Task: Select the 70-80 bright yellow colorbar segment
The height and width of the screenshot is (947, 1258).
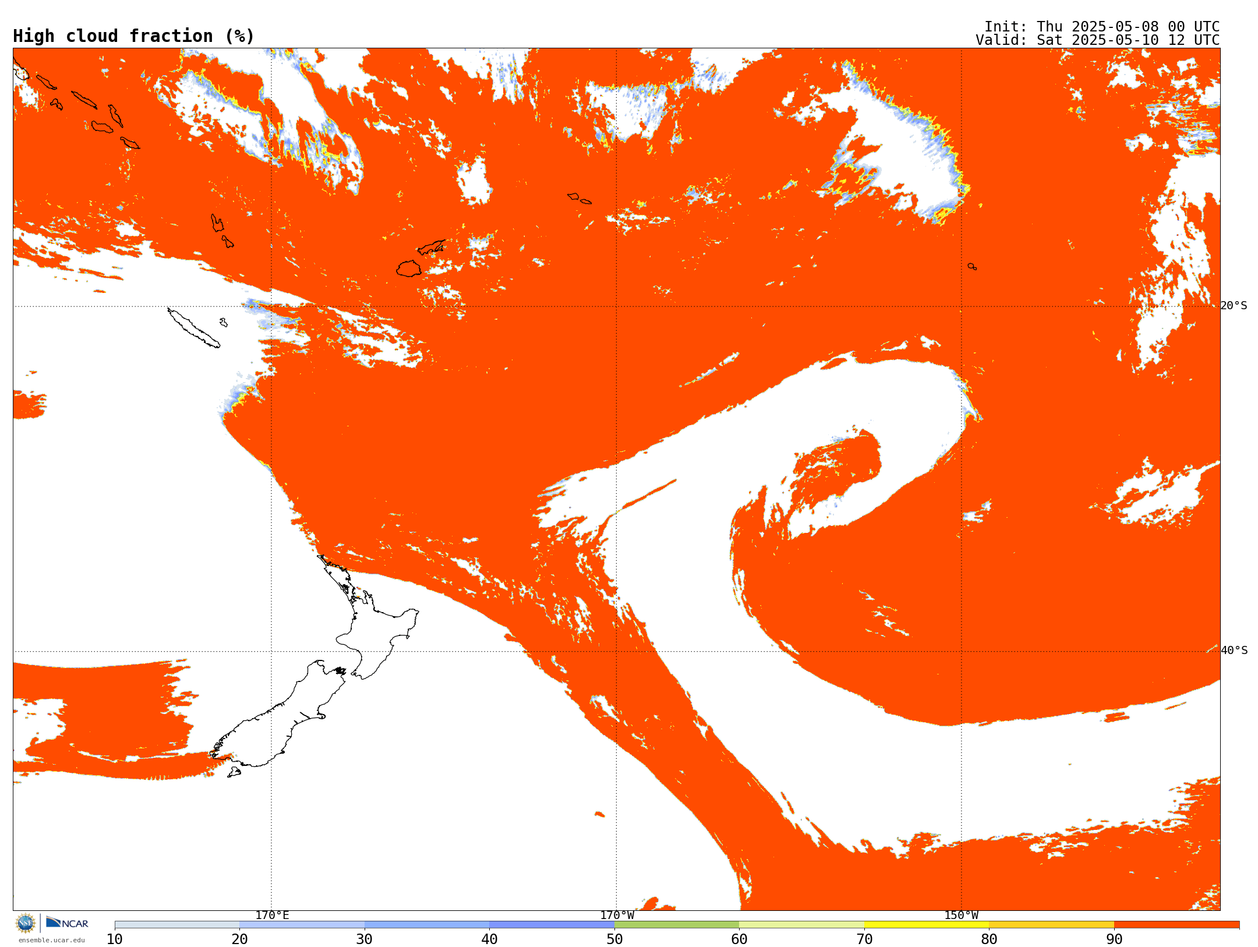Action: [x=927, y=924]
